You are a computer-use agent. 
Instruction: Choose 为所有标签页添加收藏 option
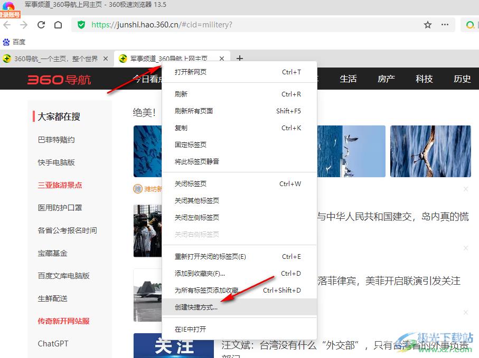tap(240, 291)
